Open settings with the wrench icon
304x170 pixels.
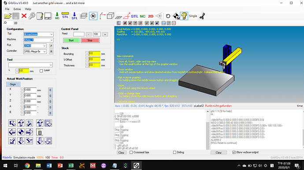tap(32, 16)
